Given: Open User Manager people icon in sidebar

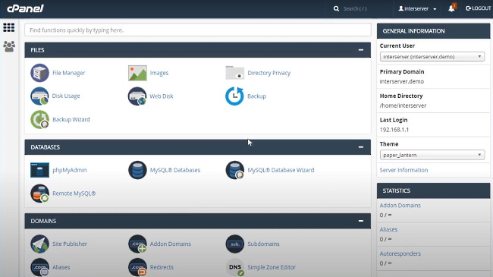Looking at the screenshot, I should 9,46.
